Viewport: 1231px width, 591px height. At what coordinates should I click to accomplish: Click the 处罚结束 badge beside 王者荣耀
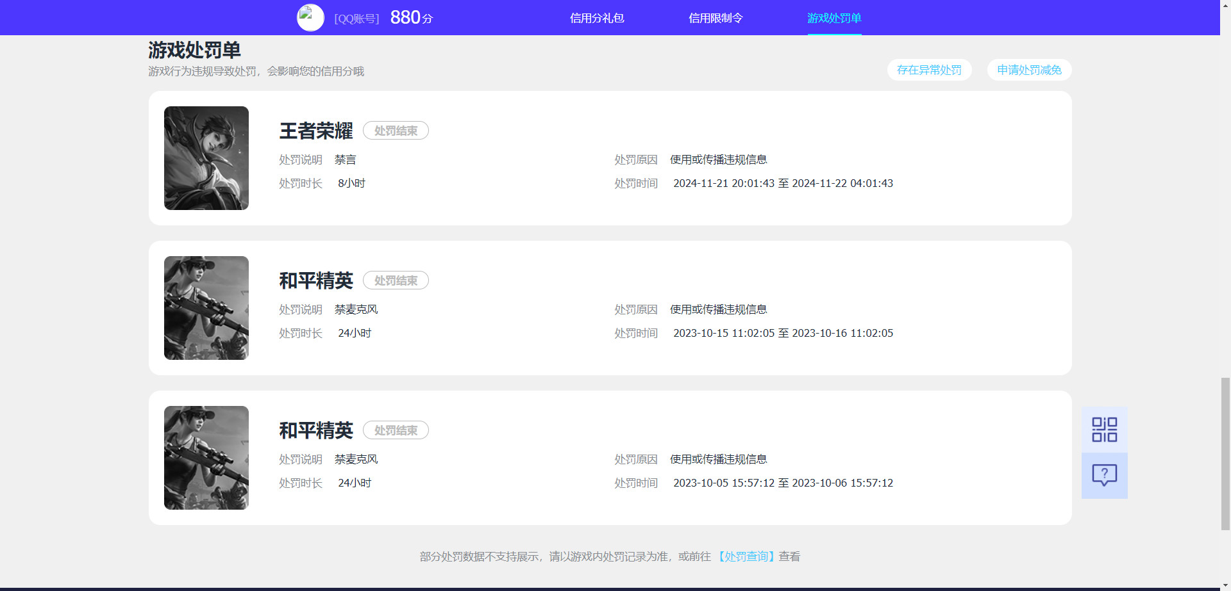396,131
